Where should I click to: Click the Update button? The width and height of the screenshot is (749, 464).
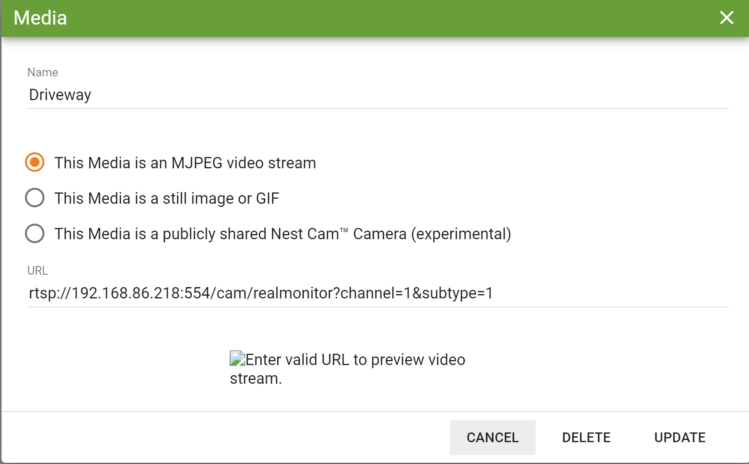(680, 437)
